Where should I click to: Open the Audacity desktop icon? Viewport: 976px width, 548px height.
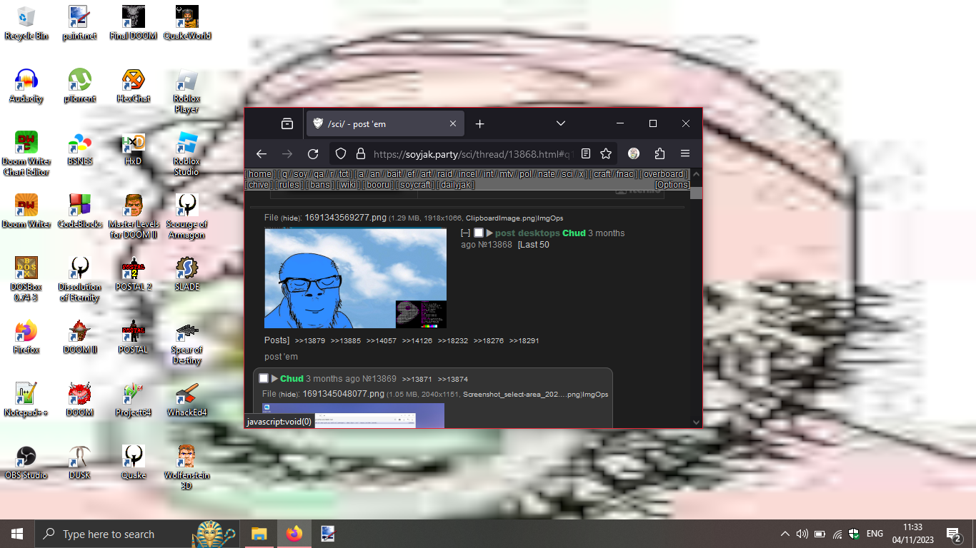[x=26, y=86]
